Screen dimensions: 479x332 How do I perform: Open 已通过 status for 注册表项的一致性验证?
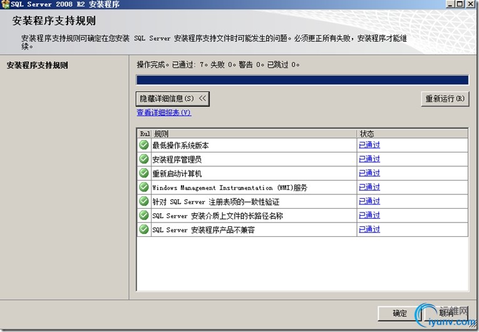pyautogui.click(x=369, y=201)
